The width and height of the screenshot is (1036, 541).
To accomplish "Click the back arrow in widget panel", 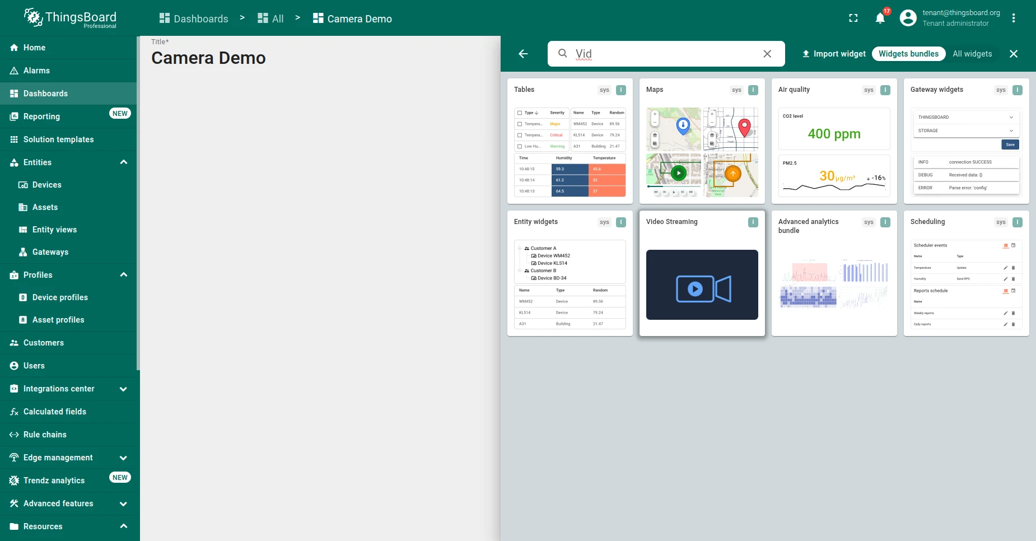I will point(523,54).
